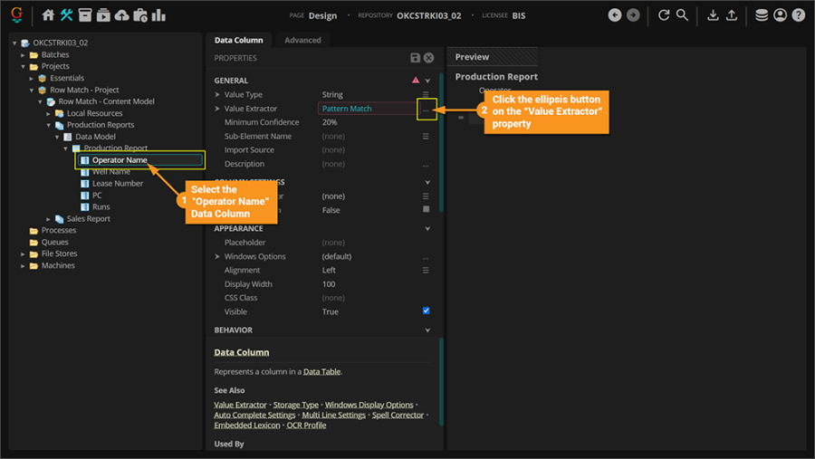Screen dimensions: 815x459
Task: Click the ellipsis button for Value Extractor
Action: pyautogui.click(x=426, y=110)
